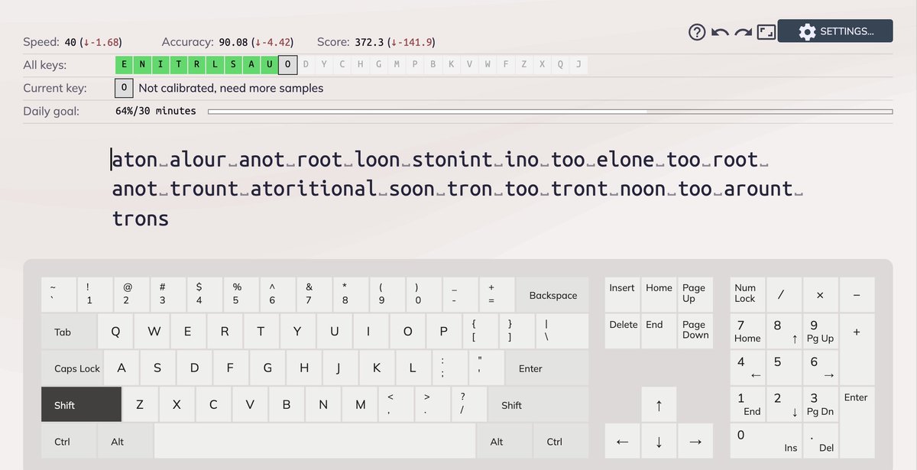
Task: Click the Tab key on virtual keyboard
Action: click(x=70, y=332)
